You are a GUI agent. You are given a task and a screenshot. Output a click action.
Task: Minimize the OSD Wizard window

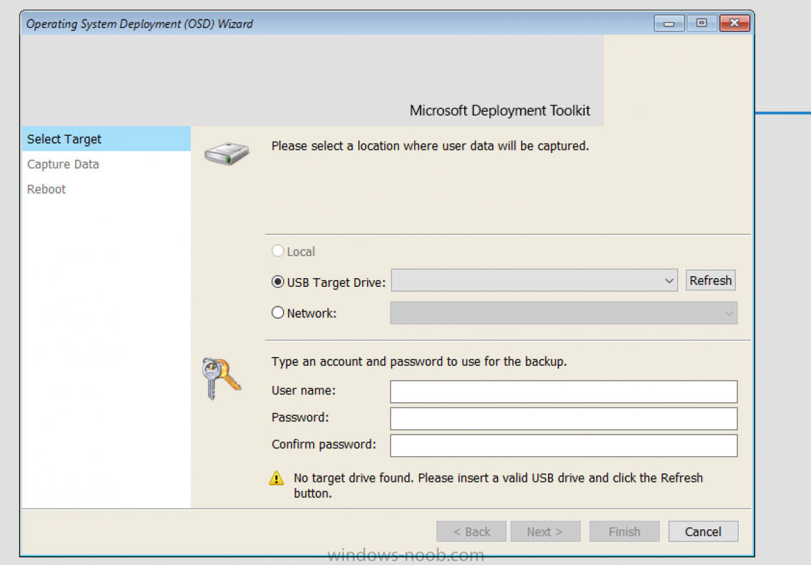(x=669, y=24)
